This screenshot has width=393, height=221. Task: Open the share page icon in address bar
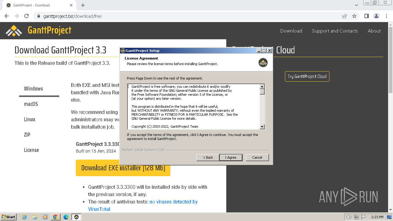344,16
